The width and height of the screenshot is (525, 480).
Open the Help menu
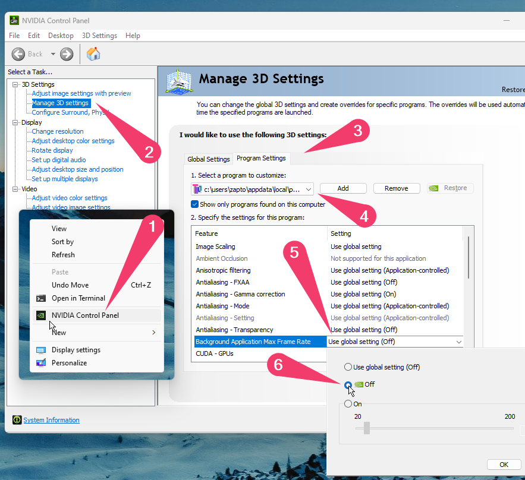(x=133, y=36)
